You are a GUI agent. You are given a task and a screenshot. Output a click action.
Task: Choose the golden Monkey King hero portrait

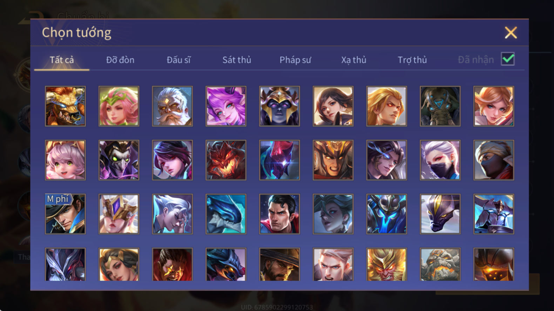[x=386, y=264]
